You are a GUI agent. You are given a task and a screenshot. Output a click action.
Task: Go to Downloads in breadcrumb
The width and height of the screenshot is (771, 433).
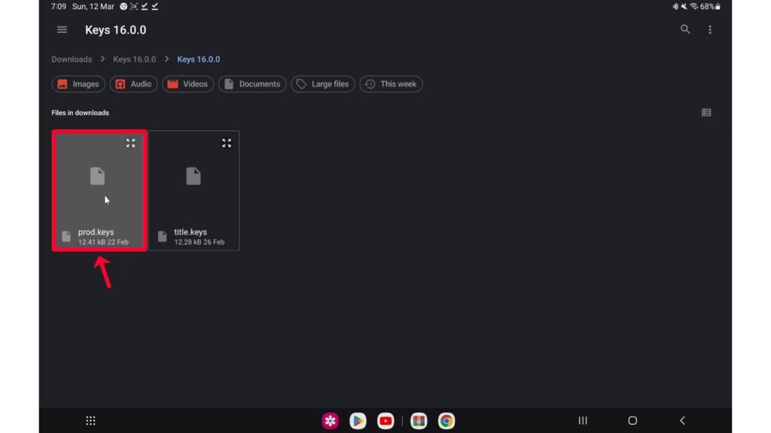72,59
